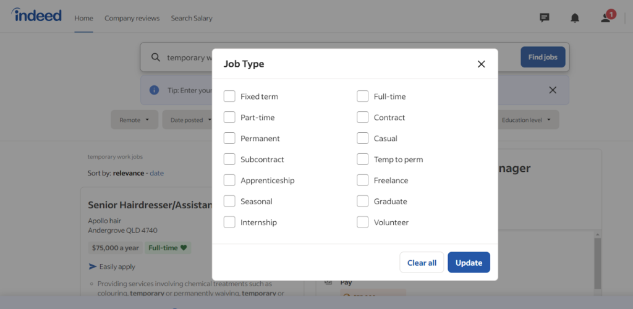Expand the Education level filter
The width and height of the screenshot is (633, 309).
[526, 120]
